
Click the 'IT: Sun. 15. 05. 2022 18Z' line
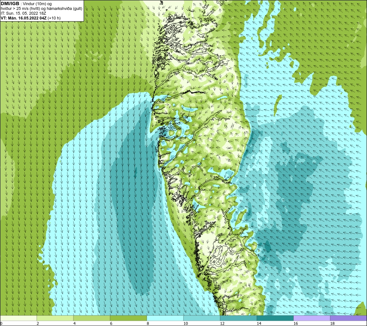(23, 13)
